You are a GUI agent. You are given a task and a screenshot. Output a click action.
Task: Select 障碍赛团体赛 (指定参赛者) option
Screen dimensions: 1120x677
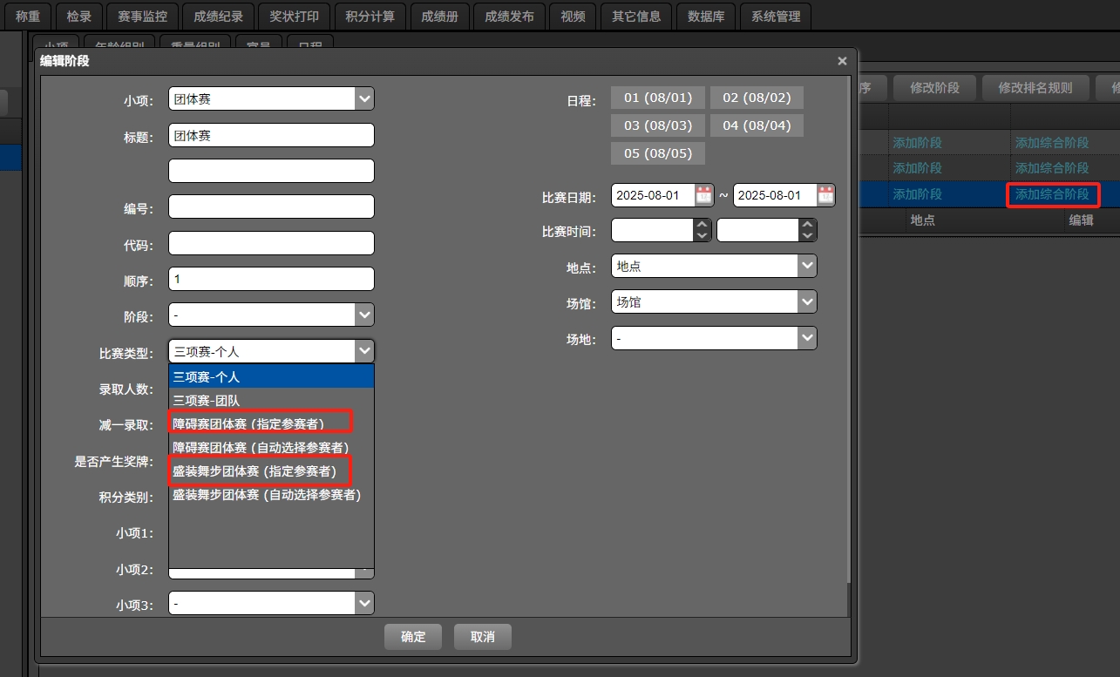249,423
